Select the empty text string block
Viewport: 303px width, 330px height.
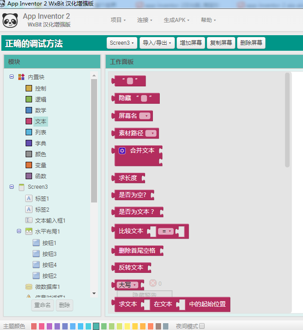tap(129, 81)
